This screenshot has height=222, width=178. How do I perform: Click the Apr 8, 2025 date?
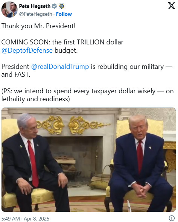click(37, 219)
